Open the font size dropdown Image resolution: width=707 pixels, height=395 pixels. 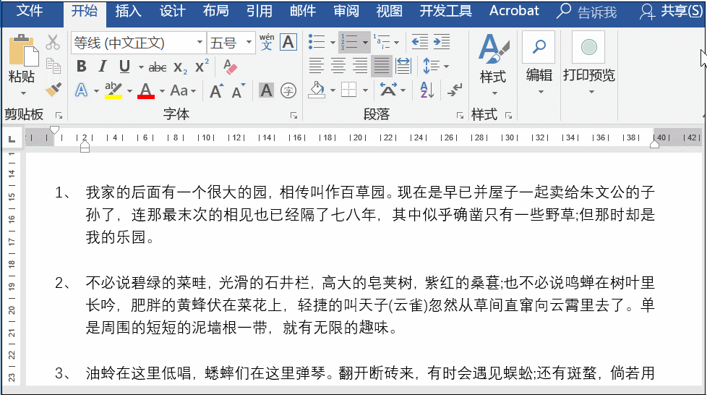(x=249, y=43)
